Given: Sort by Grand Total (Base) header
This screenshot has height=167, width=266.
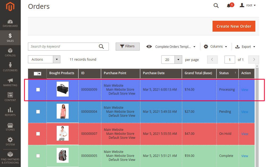Looking at the screenshot, I should [x=199, y=73].
